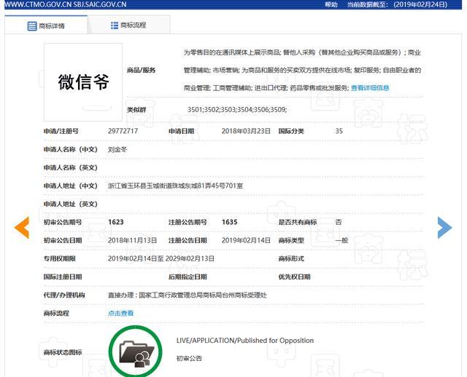The image size is (467, 377).
Task: Select the shared trademark value 否
Action: point(339,222)
